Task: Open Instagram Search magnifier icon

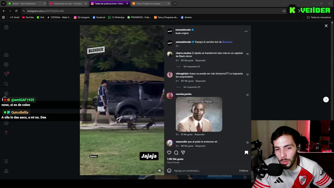Action: pos(6,84)
